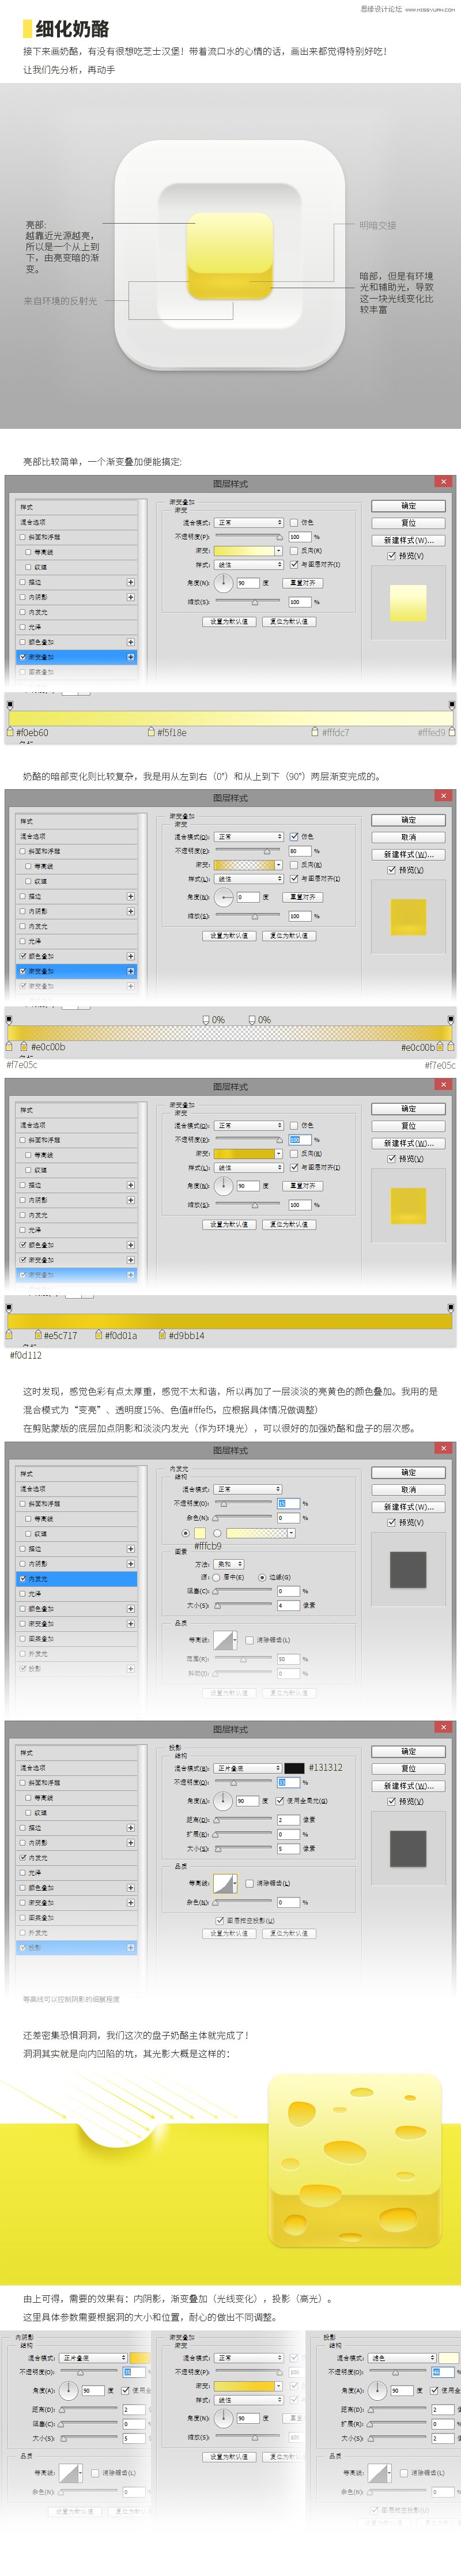Click gradient color stop labeled #fffdc7

pyautogui.click(x=315, y=732)
